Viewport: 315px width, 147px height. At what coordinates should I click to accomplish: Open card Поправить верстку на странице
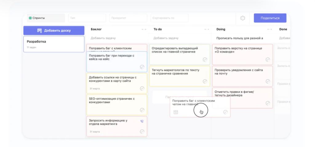click(242, 55)
